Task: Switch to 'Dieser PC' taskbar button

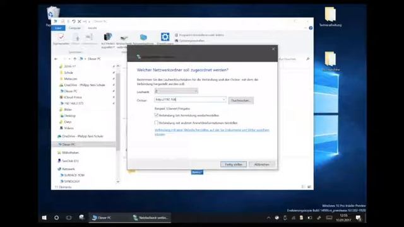Action: click(x=109, y=218)
